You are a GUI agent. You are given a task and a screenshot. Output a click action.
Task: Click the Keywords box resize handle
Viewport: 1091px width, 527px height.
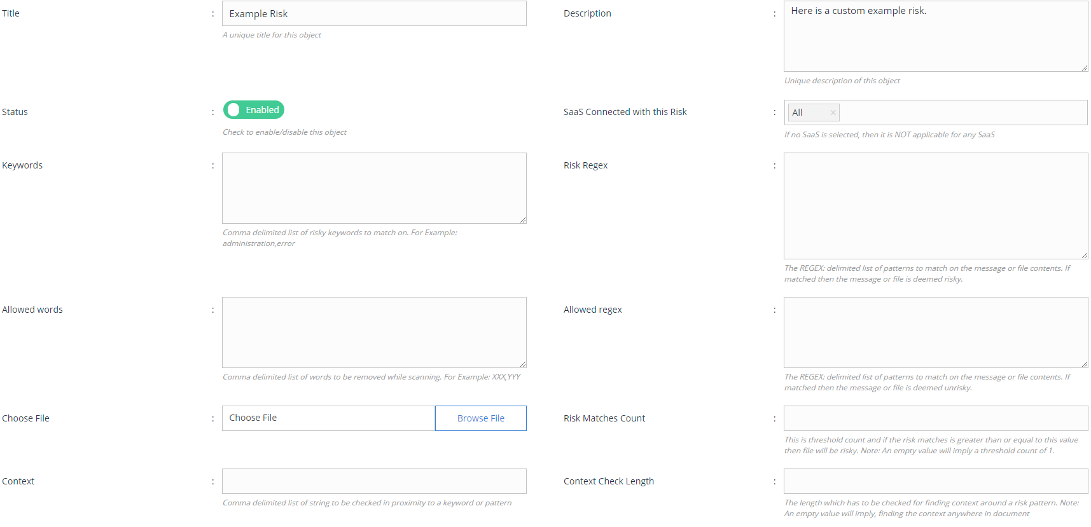click(523, 220)
